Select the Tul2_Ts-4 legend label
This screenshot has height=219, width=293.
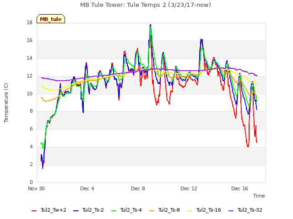(131, 210)
